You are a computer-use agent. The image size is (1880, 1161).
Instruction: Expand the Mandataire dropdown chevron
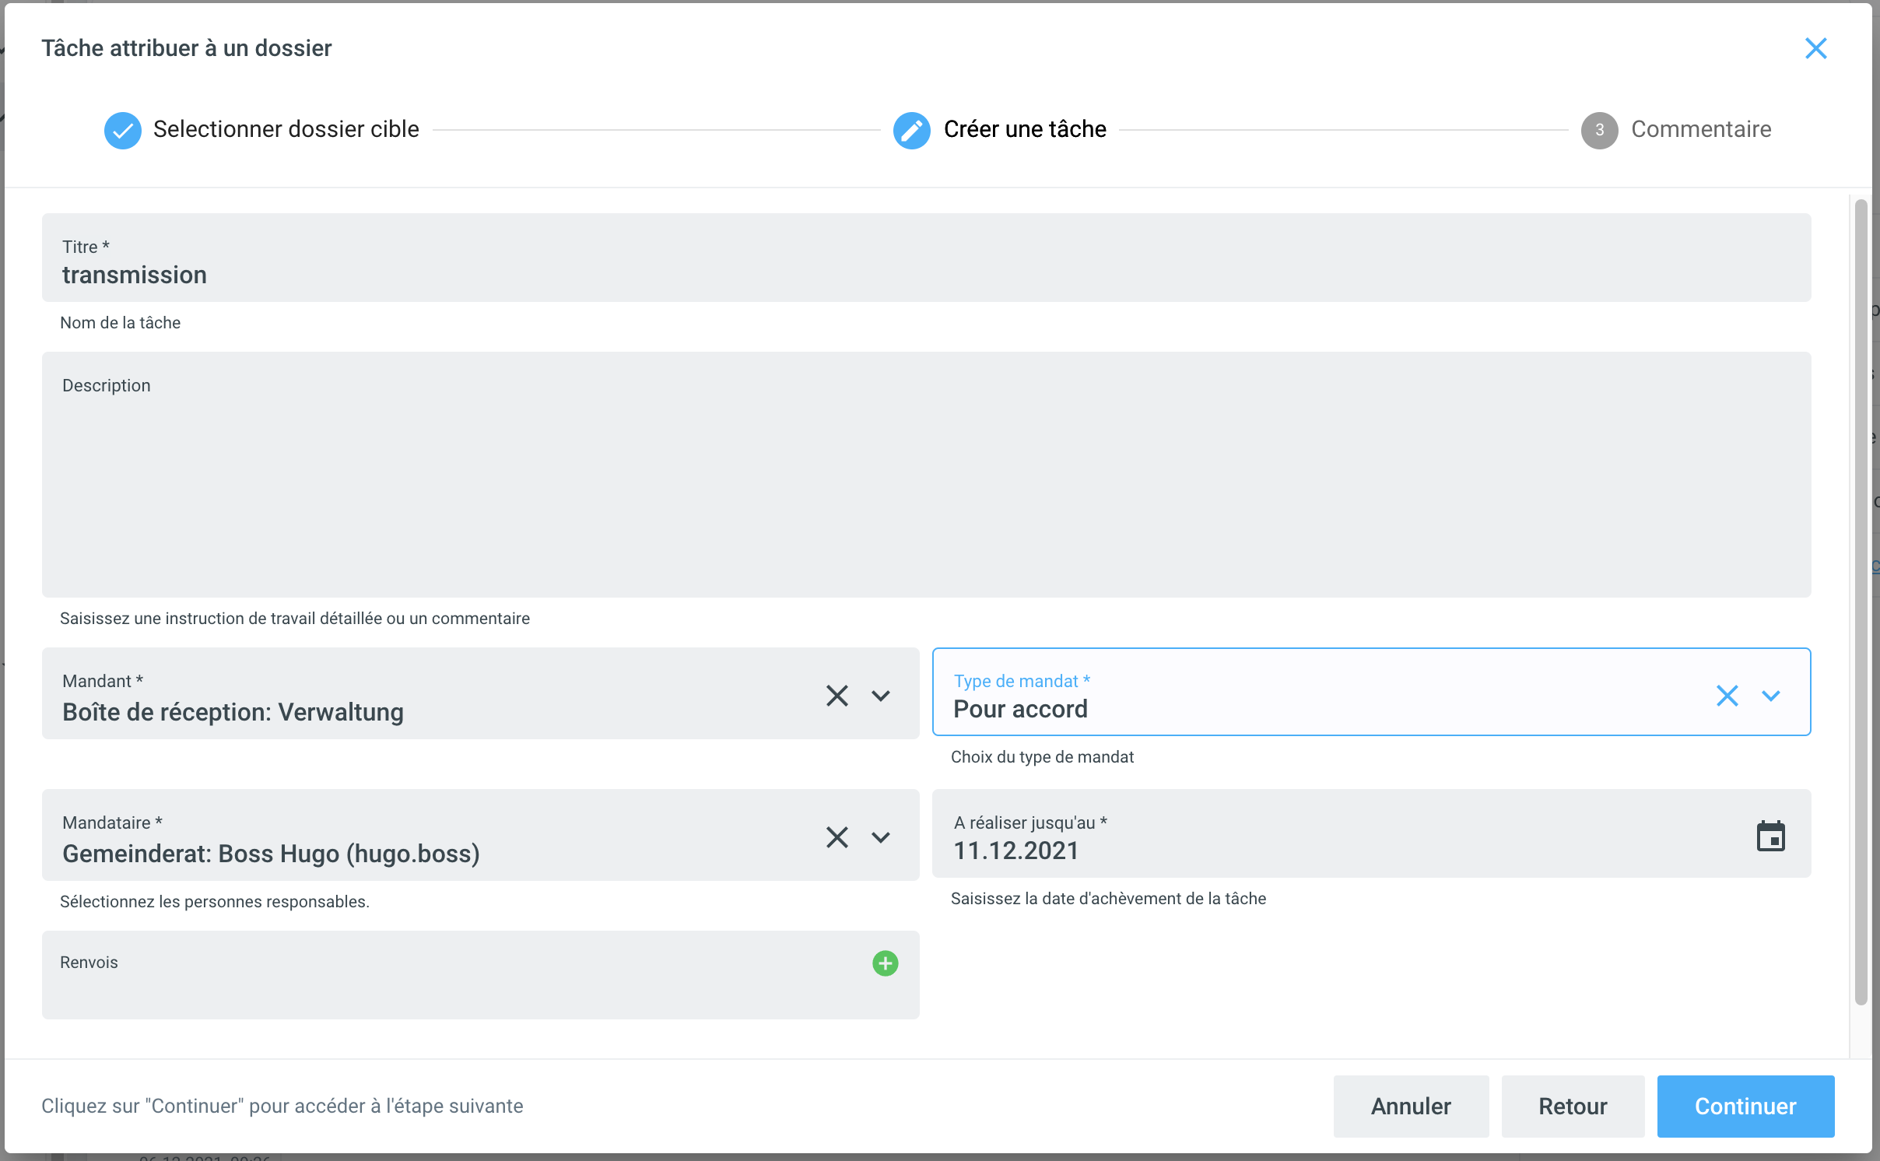coord(881,837)
